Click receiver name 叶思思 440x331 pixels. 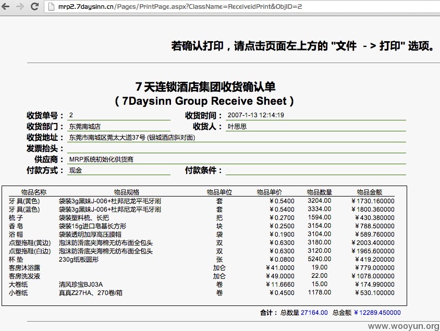[x=237, y=127]
